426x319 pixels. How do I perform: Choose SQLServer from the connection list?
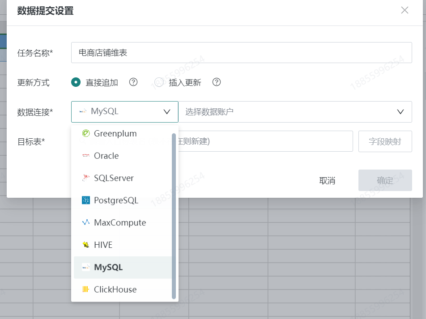[123, 178]
